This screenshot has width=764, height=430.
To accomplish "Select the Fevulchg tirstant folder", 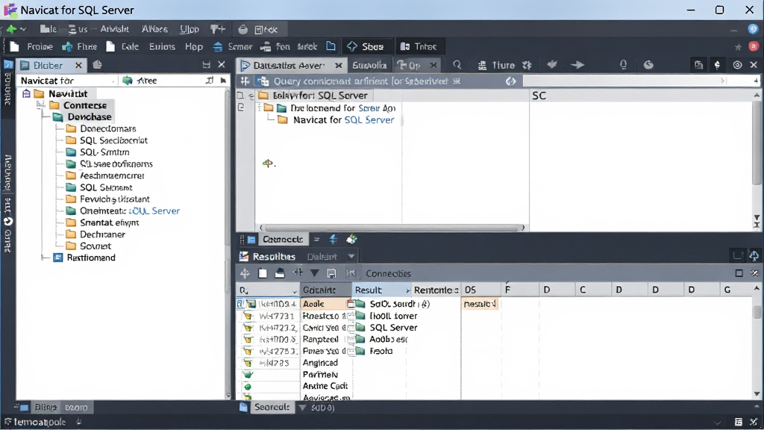I will 114,199.
